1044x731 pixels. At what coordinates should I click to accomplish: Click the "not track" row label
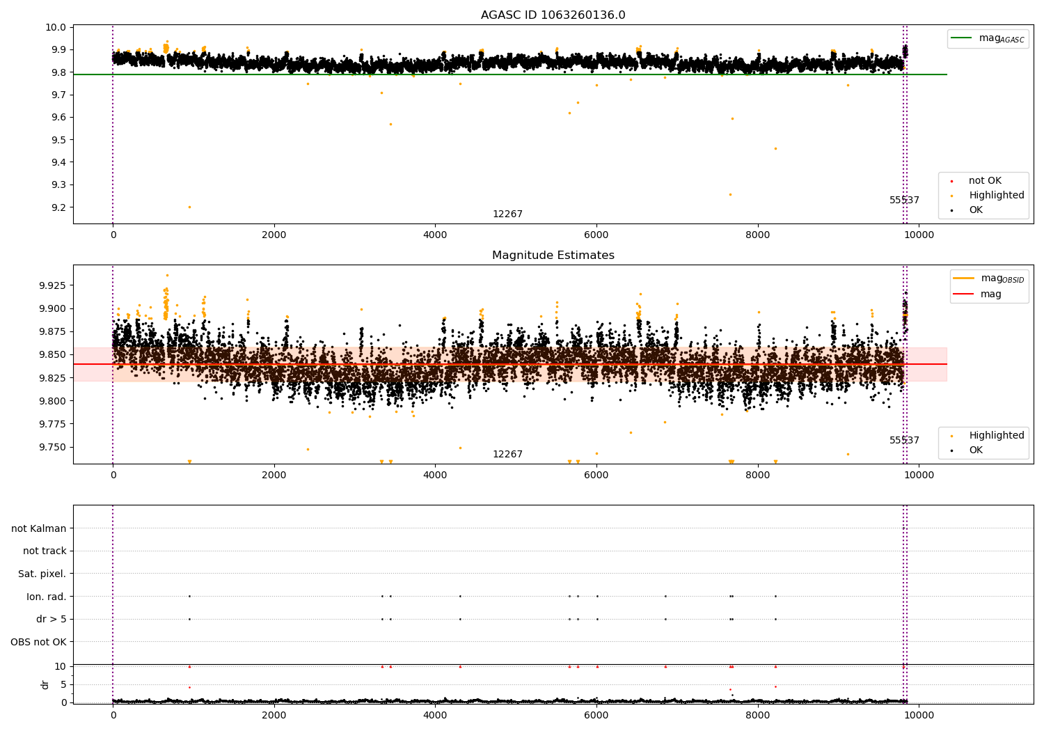point(45,551)
